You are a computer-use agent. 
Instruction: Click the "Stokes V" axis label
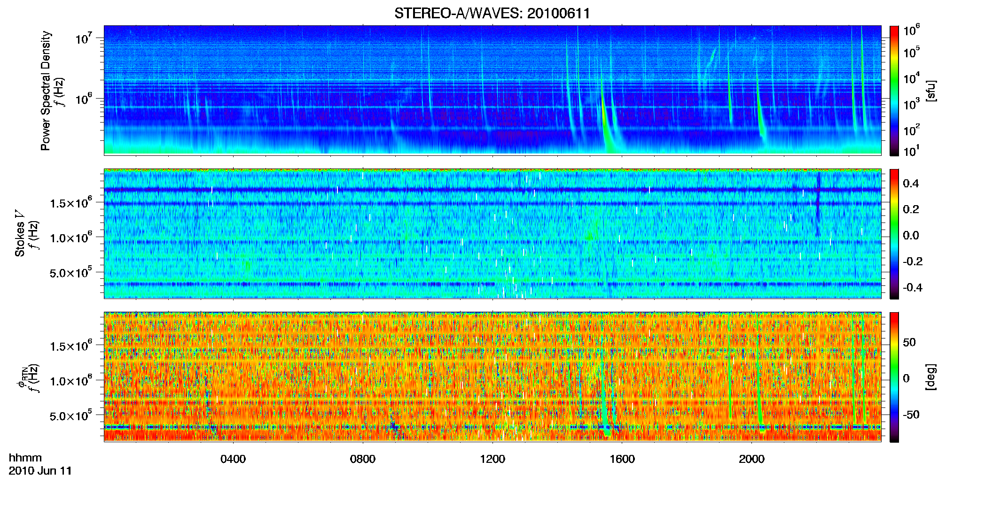20,233
